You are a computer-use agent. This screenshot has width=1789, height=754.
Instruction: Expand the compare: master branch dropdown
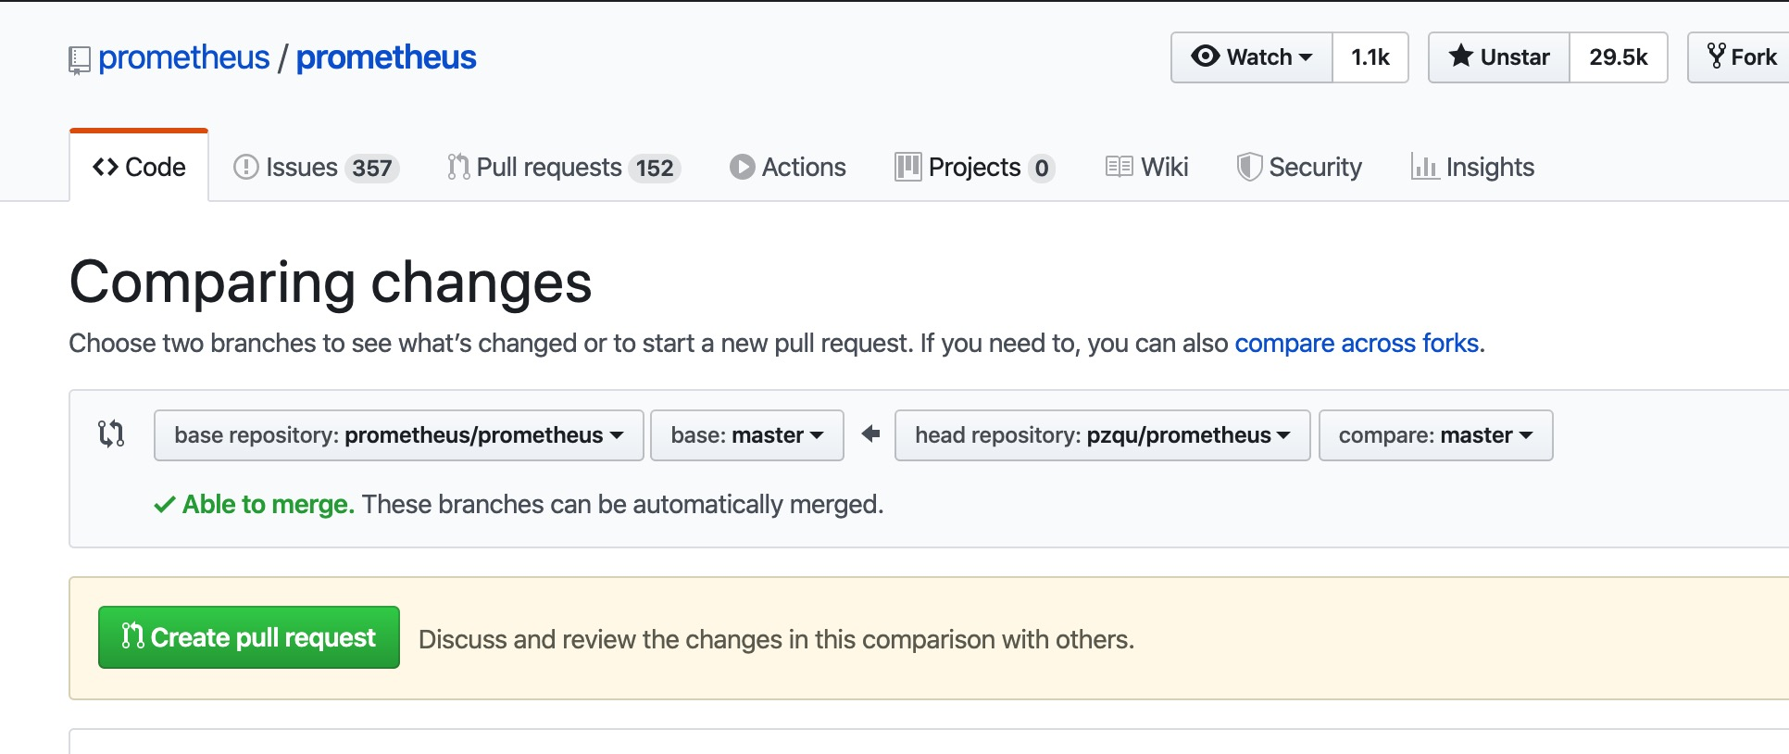pyautogui.click(x=1435, y=435)
